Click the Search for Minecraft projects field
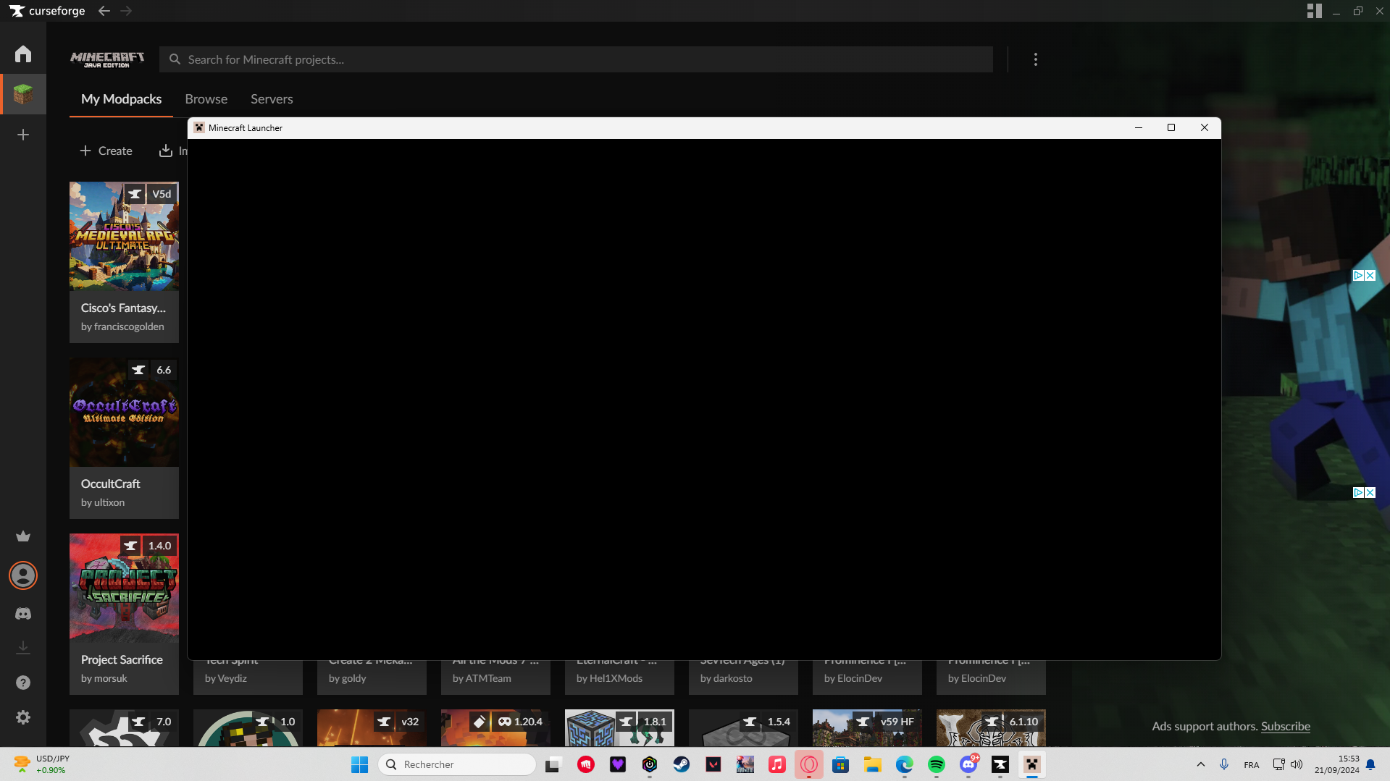Viewport: 1390px width, 781px height. (x=576, y=59)
